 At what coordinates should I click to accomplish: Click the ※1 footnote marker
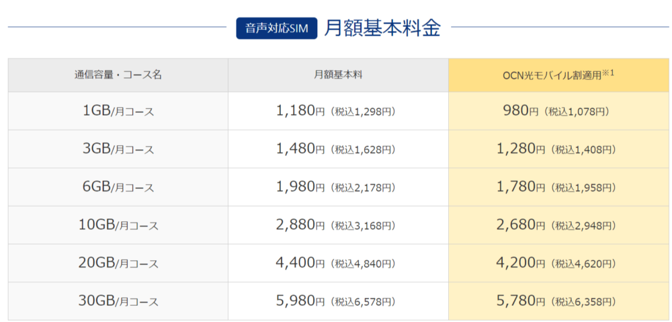click(x=609, y=73)
